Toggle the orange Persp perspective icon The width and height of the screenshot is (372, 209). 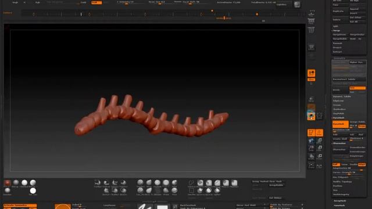point(312,73)
